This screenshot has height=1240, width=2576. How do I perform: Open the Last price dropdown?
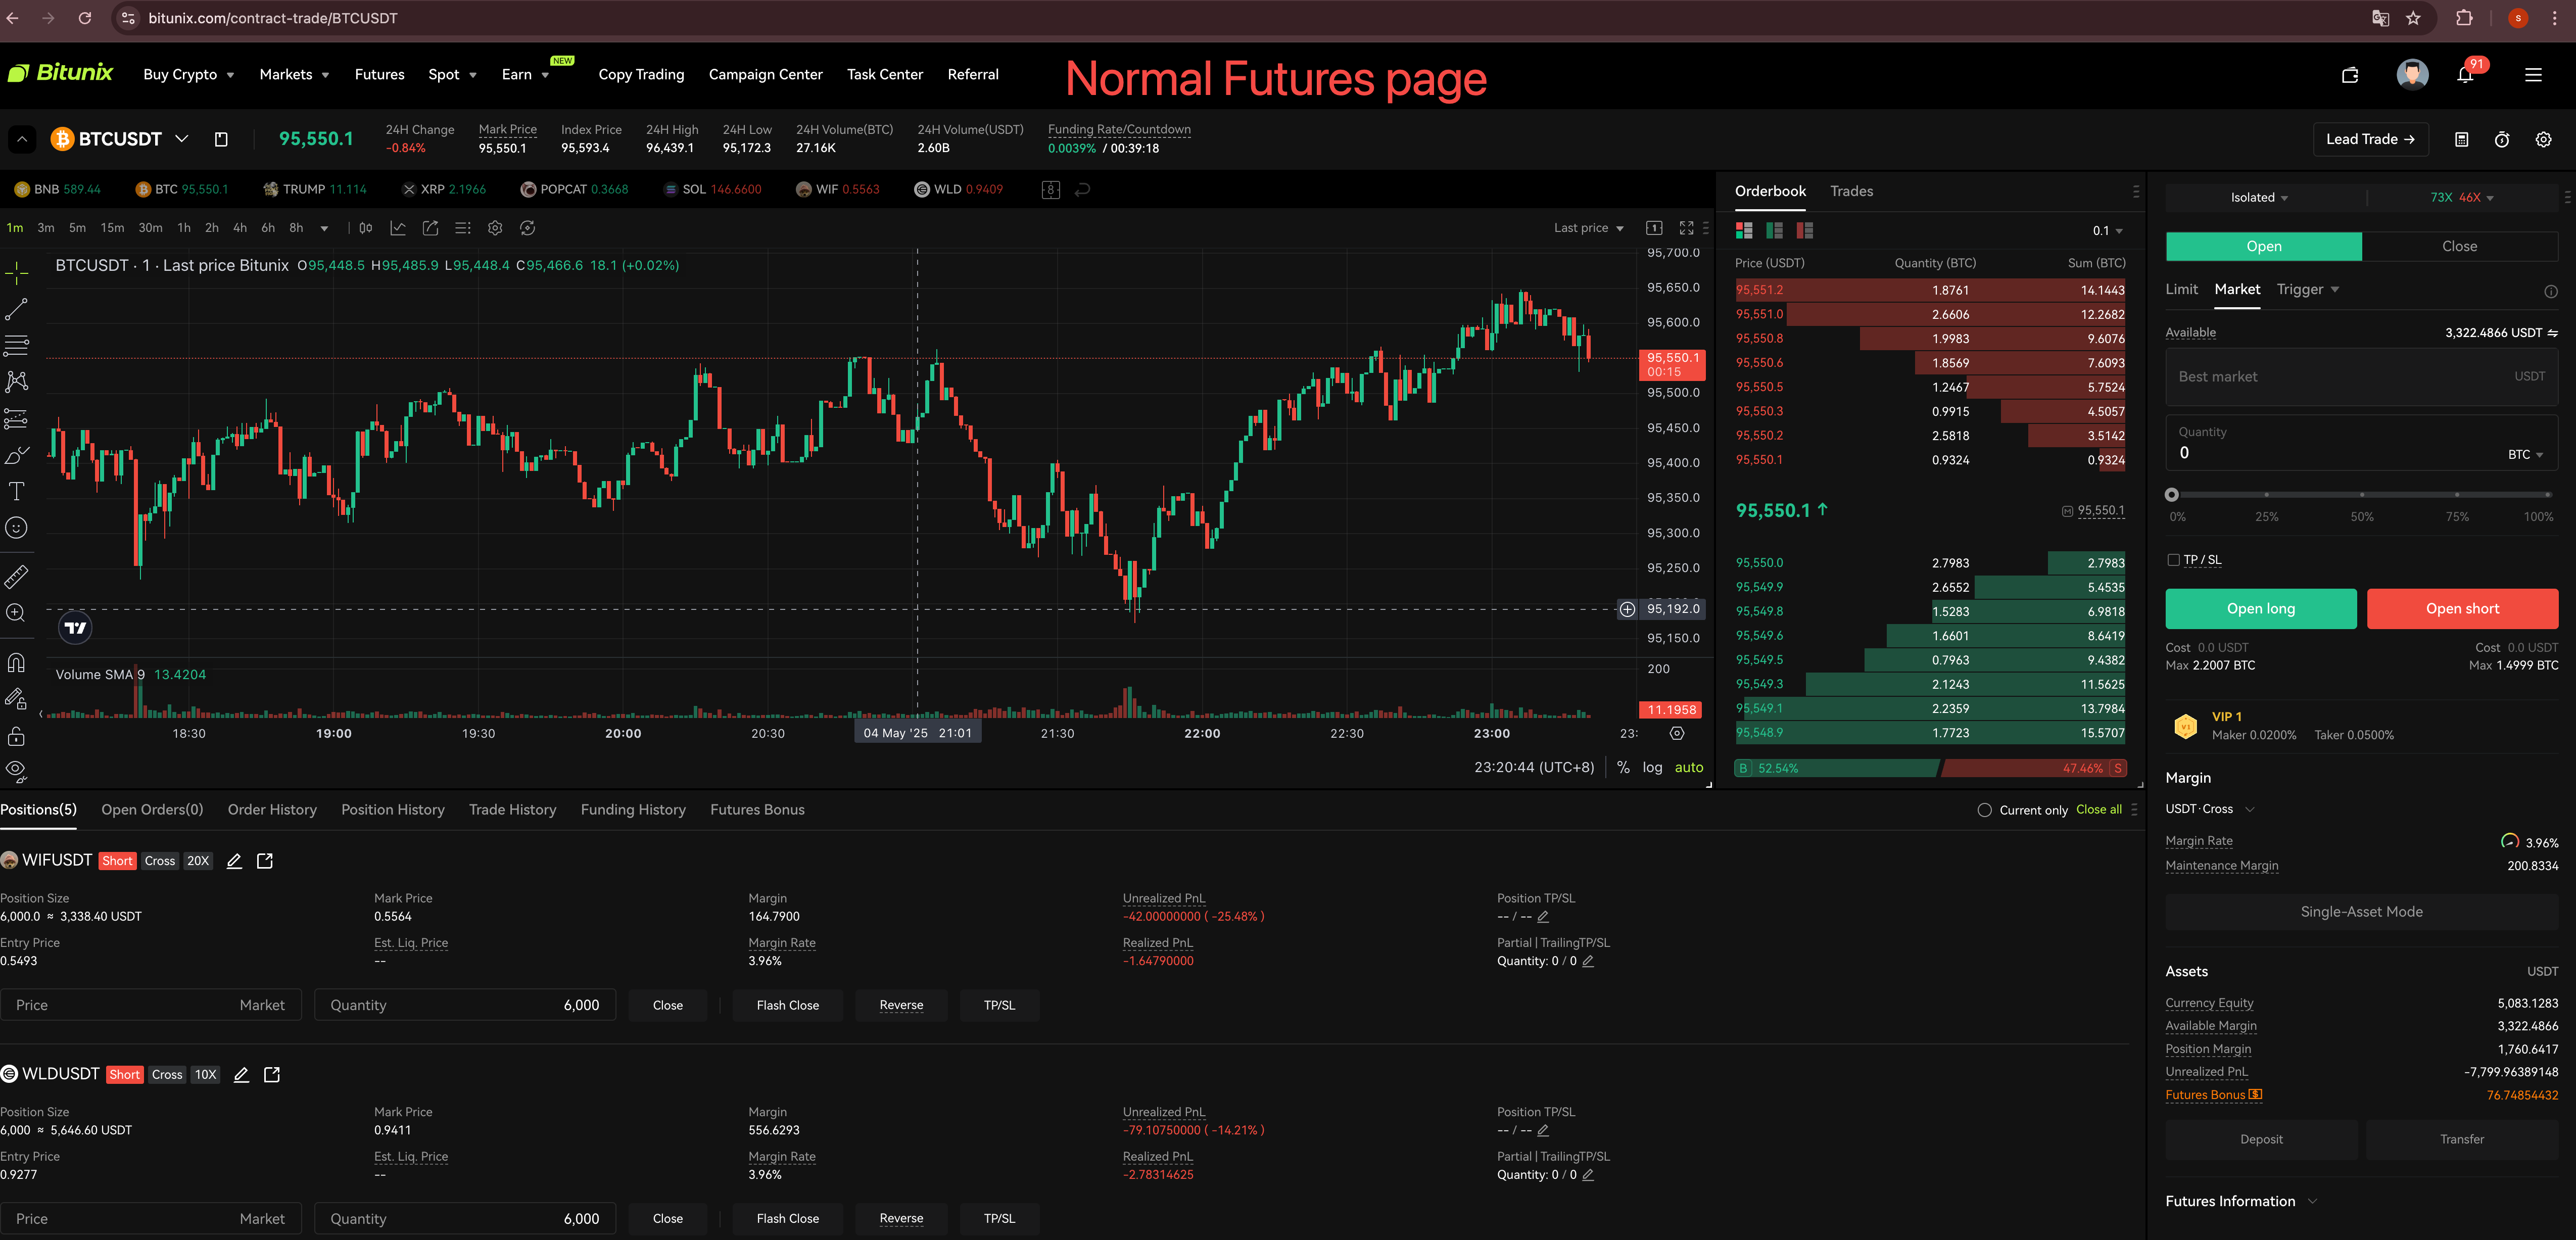click(1588, 228)
